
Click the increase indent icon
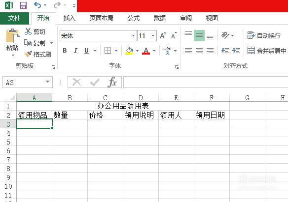point(236,51)
